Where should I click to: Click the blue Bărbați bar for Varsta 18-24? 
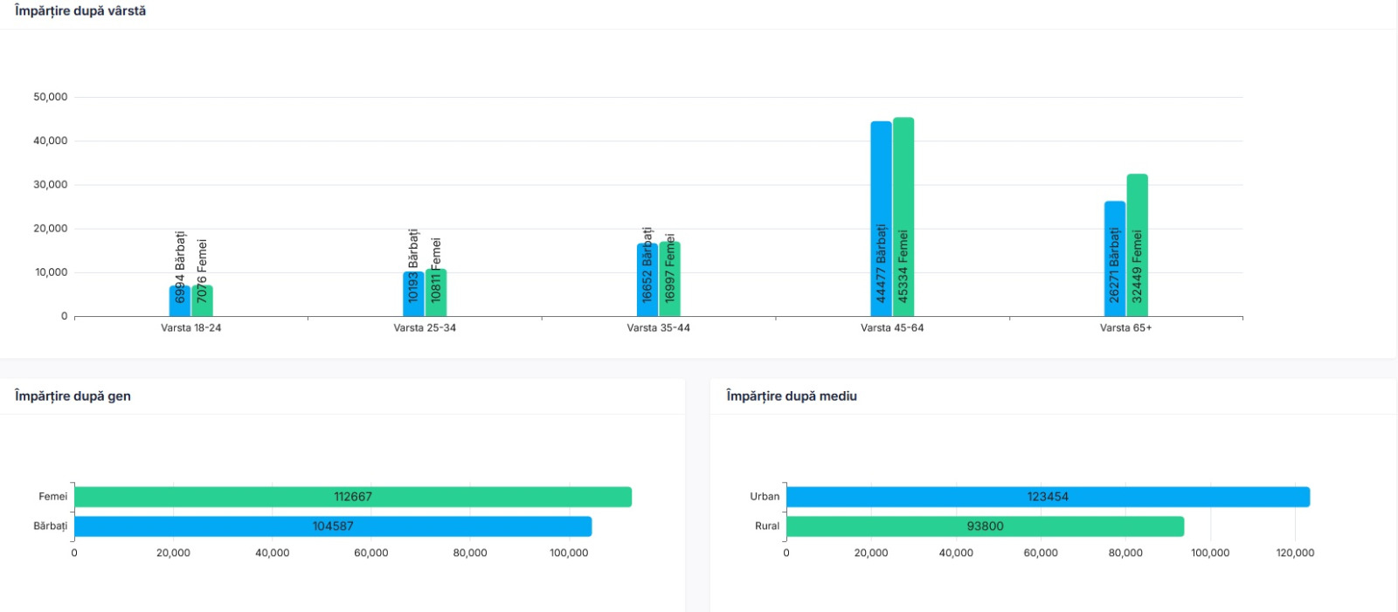[180, 301]
